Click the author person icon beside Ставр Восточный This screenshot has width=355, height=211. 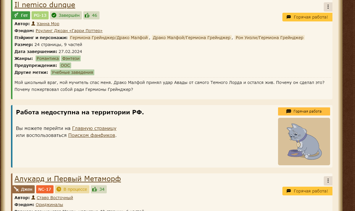click(x=33, y=198)
